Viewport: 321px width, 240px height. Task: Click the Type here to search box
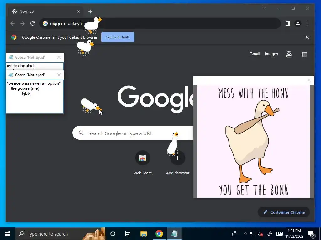60,234
